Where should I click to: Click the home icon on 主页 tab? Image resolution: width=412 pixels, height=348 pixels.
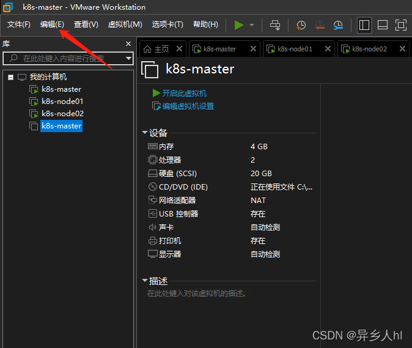[x=147, y=49]
